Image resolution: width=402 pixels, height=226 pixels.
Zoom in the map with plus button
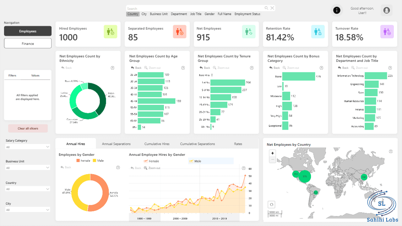[x=273, y=153]
